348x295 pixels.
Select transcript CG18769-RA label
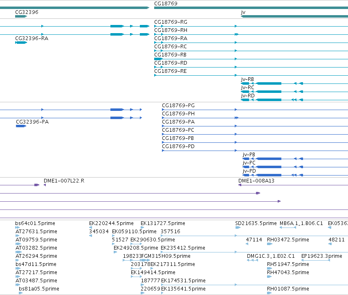pyautogui.click(x=171, y=38)
